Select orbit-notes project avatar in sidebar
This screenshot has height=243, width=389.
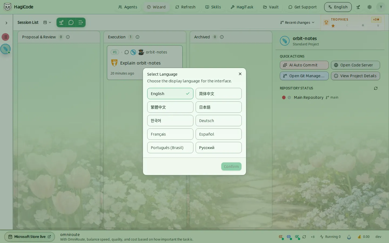[5, 49]
